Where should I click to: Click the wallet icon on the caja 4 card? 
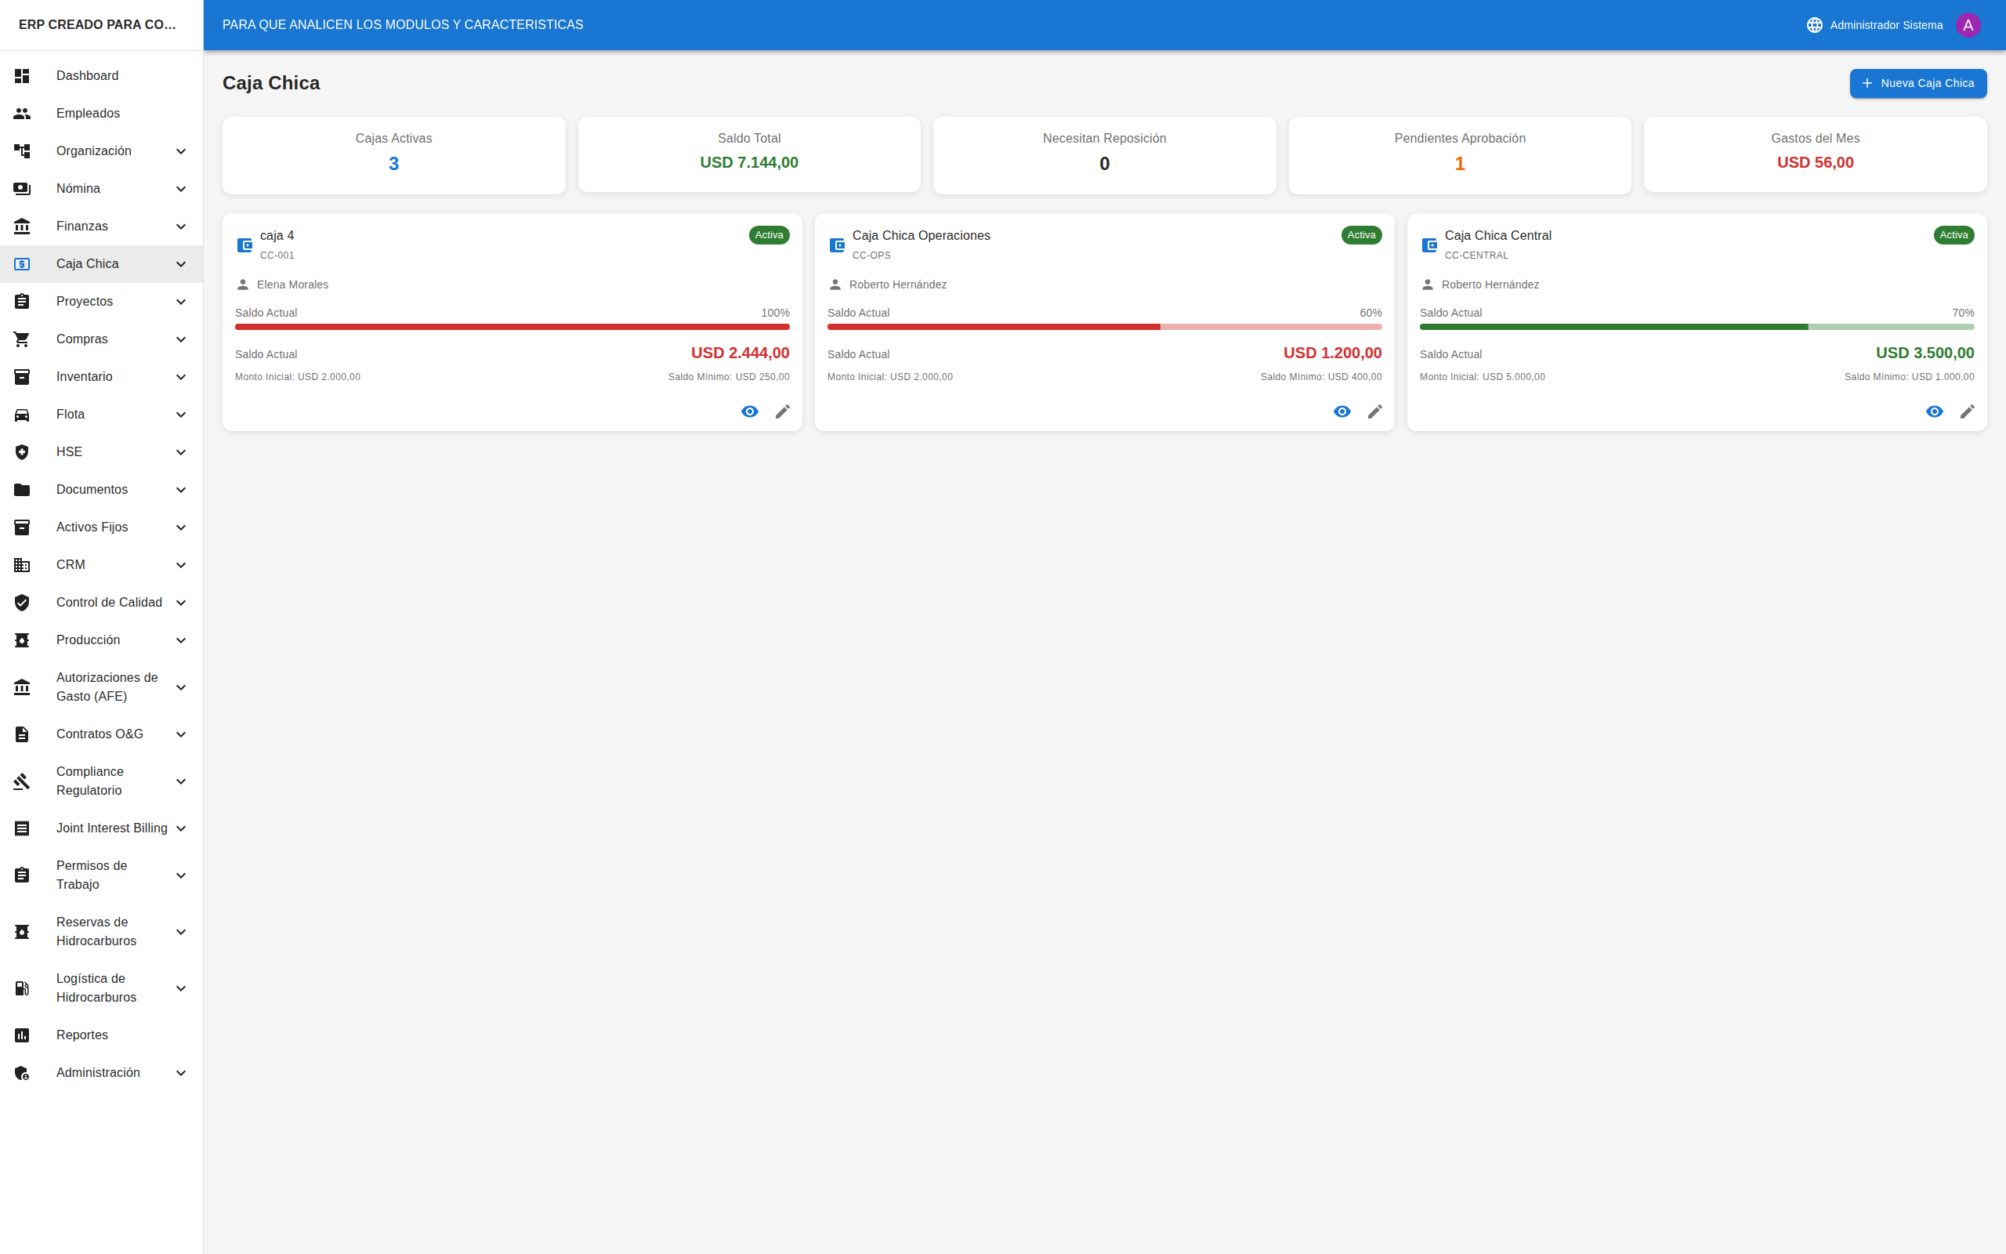[x=244, y=245]
